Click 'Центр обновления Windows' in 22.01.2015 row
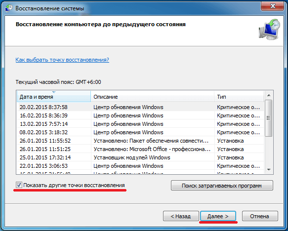The image size is (288, 231). coord(128,166)
